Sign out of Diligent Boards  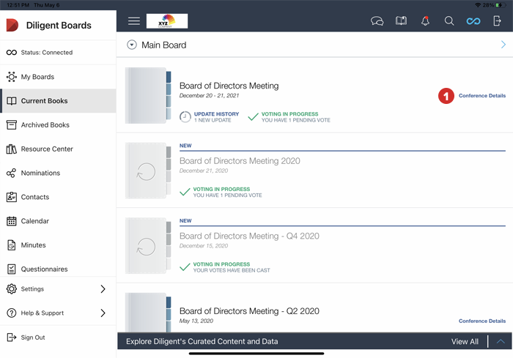click(x=33, y=338)
